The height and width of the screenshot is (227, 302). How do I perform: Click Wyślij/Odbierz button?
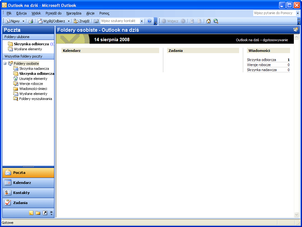click(51, 21)
